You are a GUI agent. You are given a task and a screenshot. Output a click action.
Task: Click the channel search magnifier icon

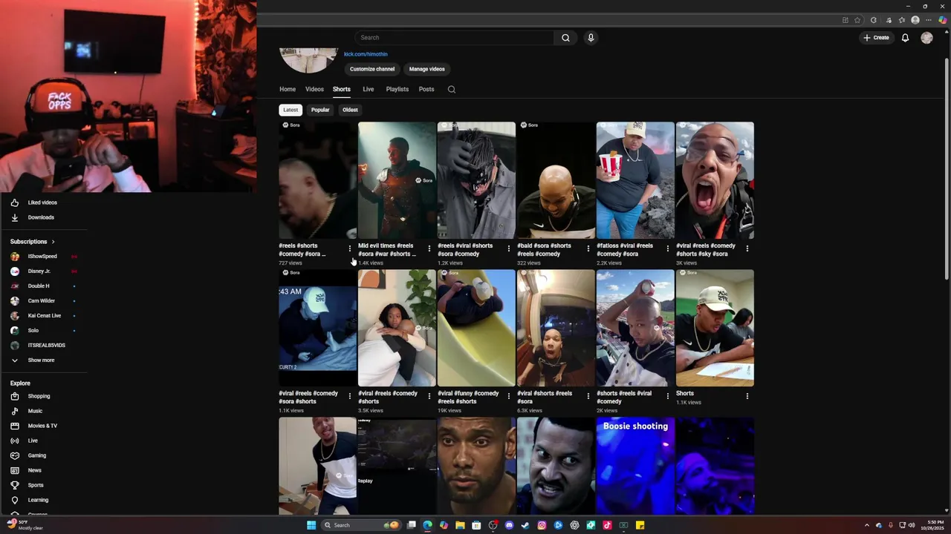tap(451, 89)
